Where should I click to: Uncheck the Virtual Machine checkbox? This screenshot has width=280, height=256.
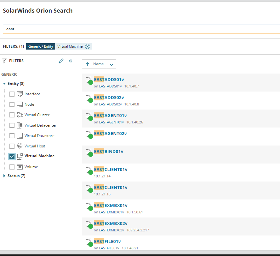12,157
